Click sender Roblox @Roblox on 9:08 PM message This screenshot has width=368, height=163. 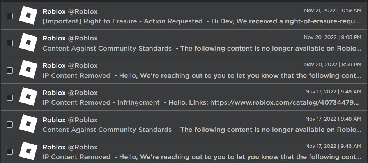70,39
